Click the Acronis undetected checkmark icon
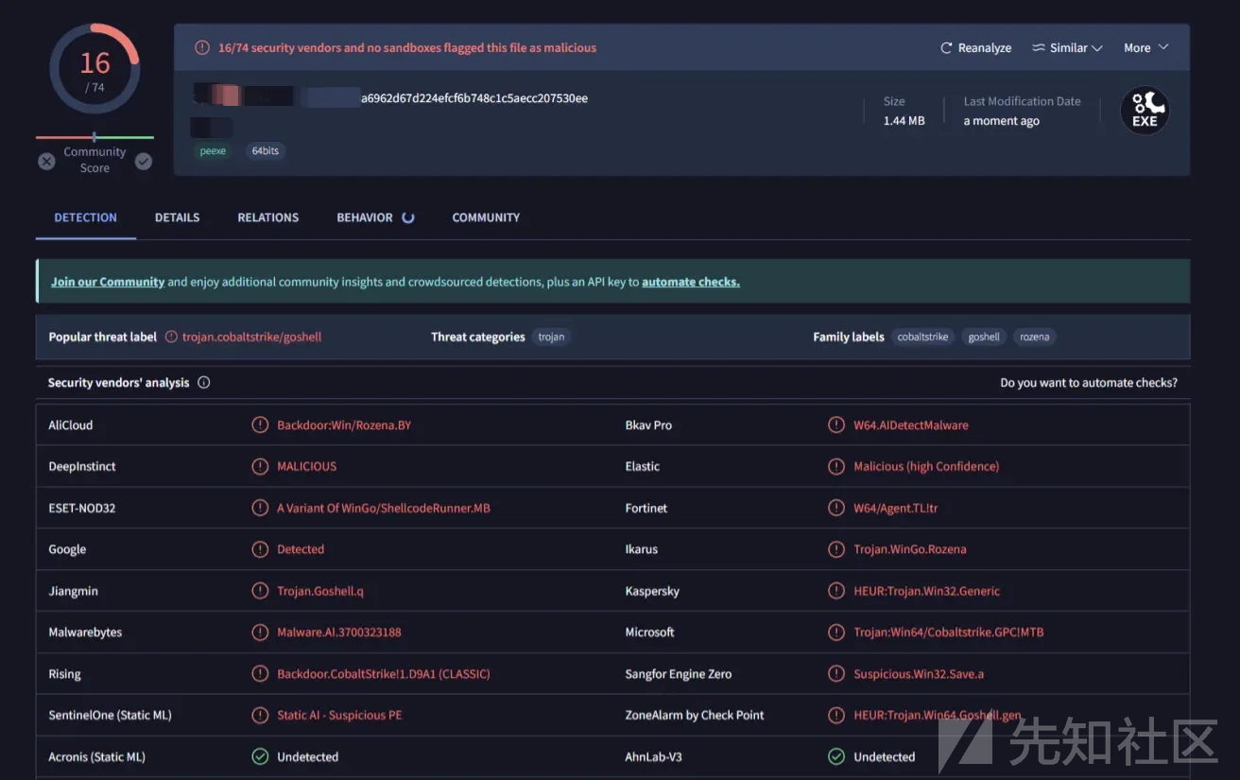Screen dimensions: 1240x780 tap(260, 756)
